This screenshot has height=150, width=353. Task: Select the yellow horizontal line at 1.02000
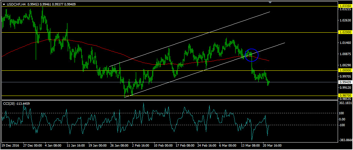pyautogui.click(x=169, y=32)
